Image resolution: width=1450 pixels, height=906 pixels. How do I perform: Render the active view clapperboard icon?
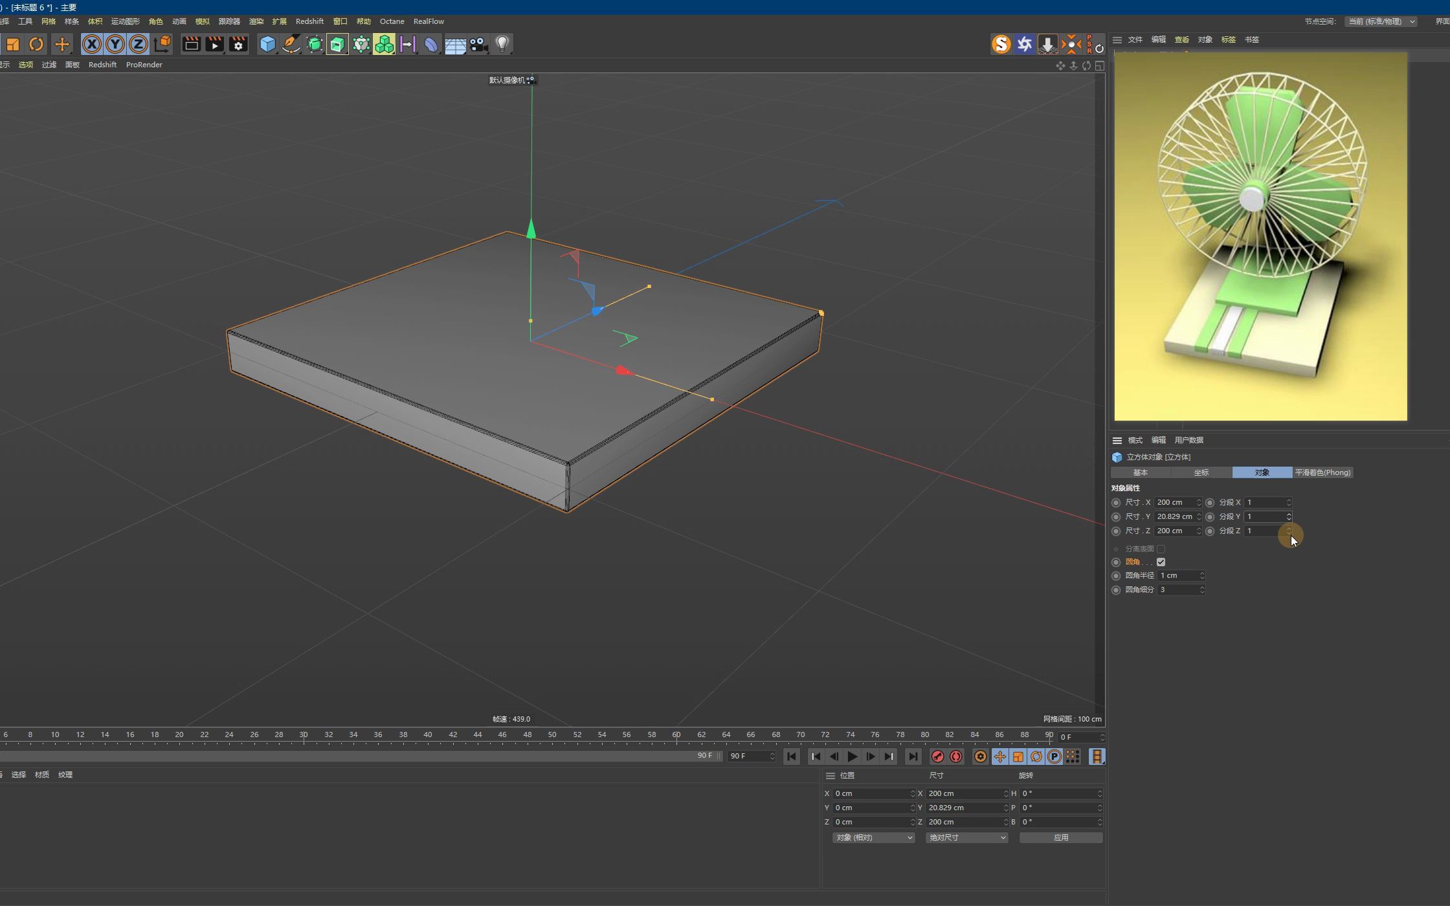191,44
